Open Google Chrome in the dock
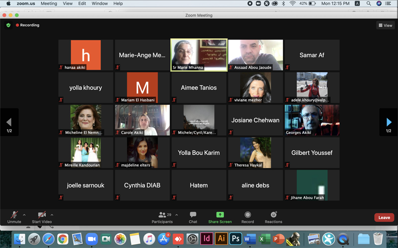Image resolution: width=398 pixels, height=248 pixels. pos(63,239)
